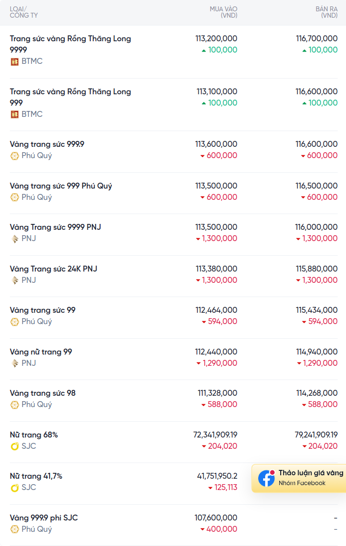
Task: Click the PNJ logo under Vàng Trang sức 24K PNJ
Action: 15,280
